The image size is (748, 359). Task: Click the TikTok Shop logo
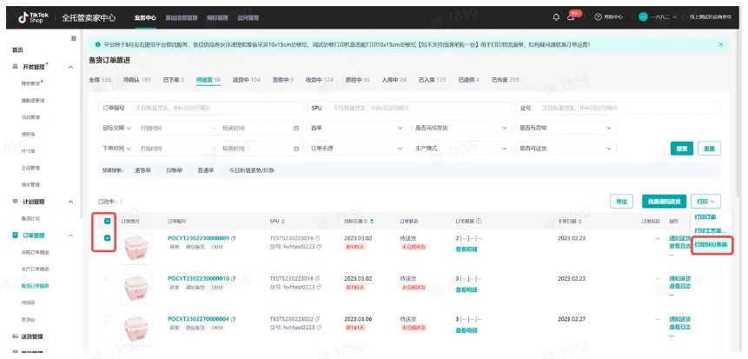[34, 17]
